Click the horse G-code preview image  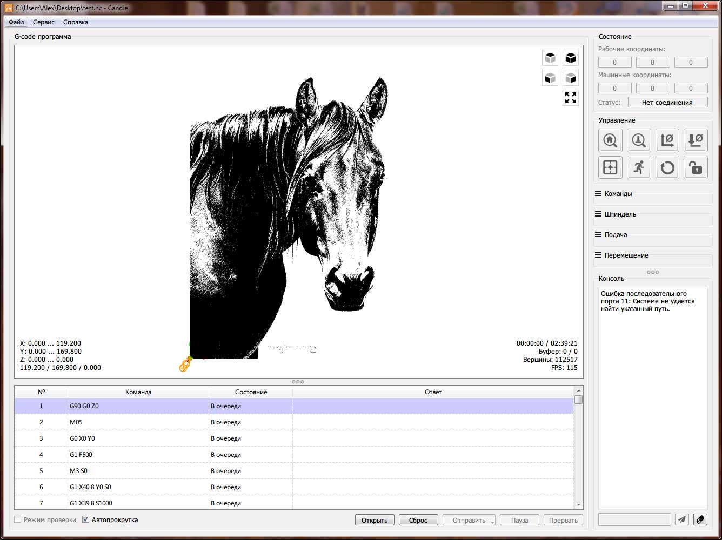[289, 217]
